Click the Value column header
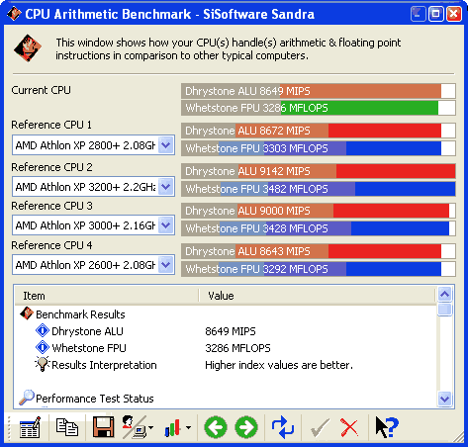Image resolution: width=468 pixels, height=447 pixels. click(318, 296)
